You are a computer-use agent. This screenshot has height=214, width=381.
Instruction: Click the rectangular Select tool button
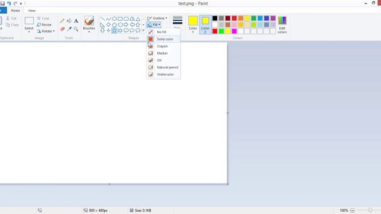tap(29, 21)
